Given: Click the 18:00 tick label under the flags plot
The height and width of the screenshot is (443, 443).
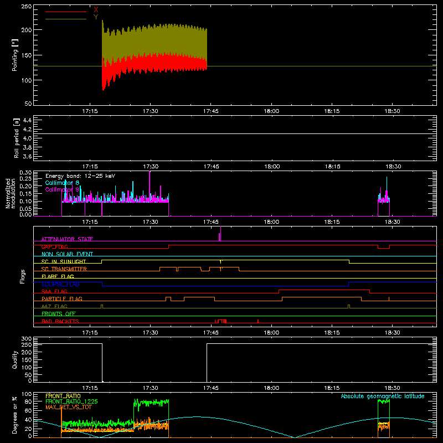Looking at the screenshot, I should tap(271, 333).
